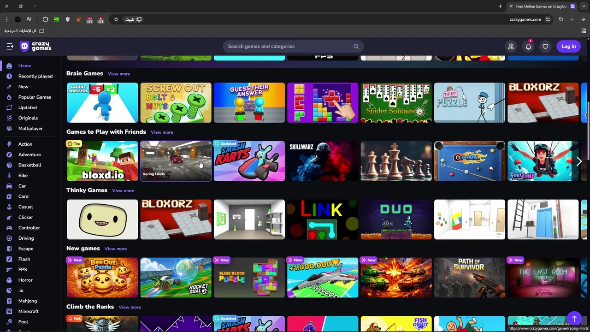
Task: Select Mahjong in the sidebar
Action: tap(28, 301)
